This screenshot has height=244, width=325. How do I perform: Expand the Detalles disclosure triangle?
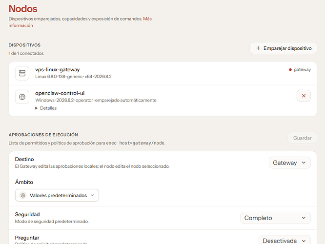point(37,108)
